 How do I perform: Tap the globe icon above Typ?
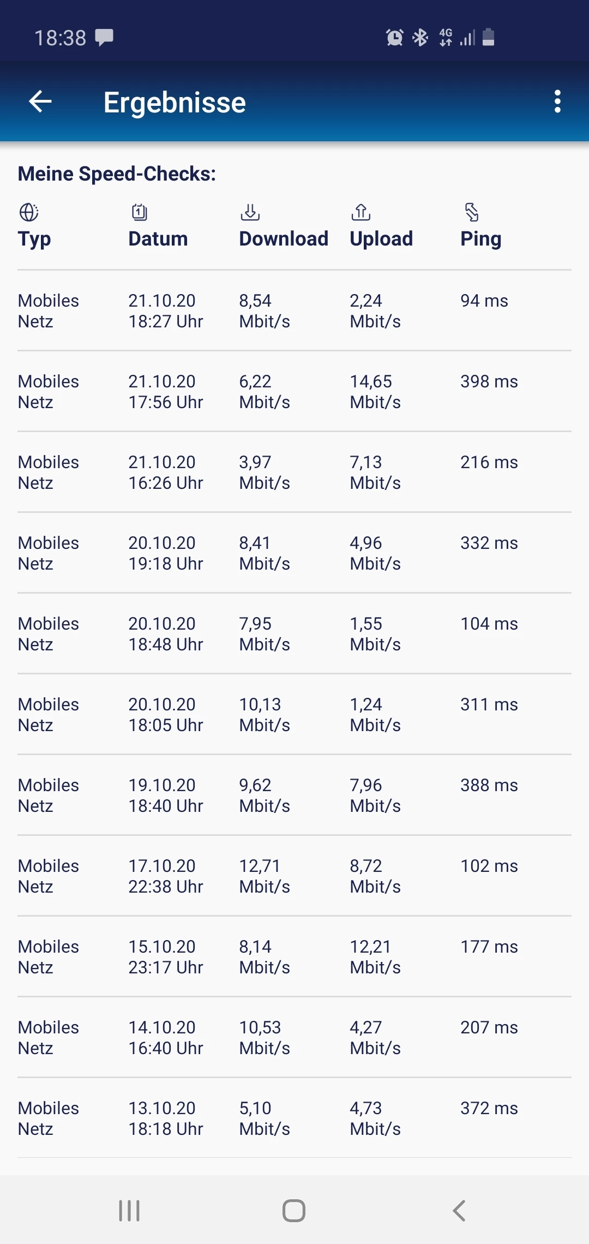pos(29,212)
